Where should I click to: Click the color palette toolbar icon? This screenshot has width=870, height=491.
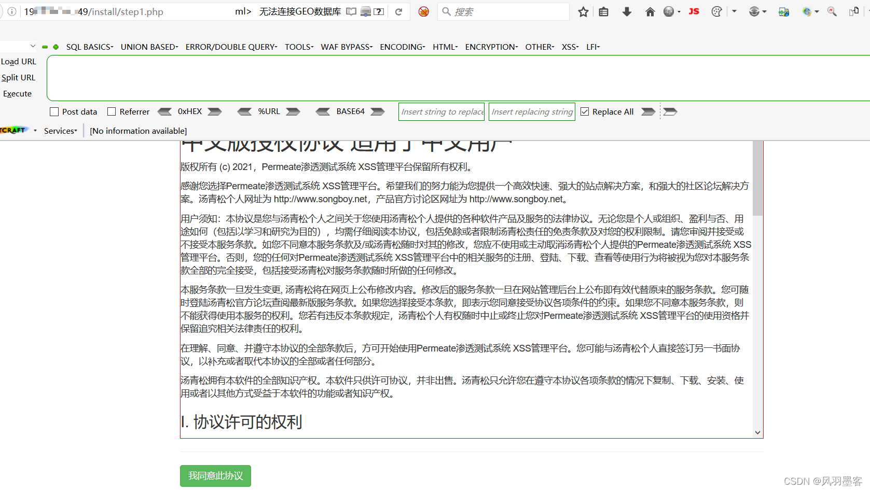pos(717,11)
